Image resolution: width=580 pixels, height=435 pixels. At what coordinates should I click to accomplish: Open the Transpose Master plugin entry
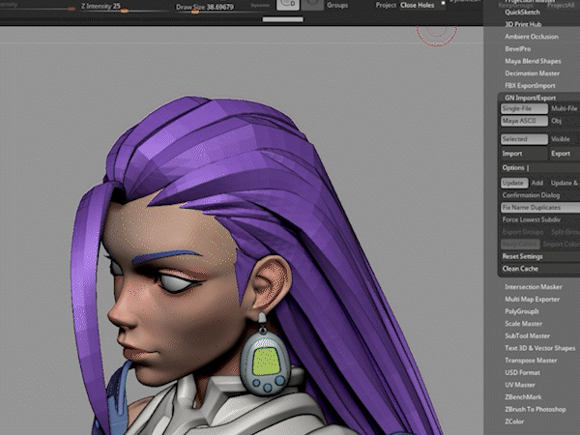pyautogui.click(x=531, y=361)
